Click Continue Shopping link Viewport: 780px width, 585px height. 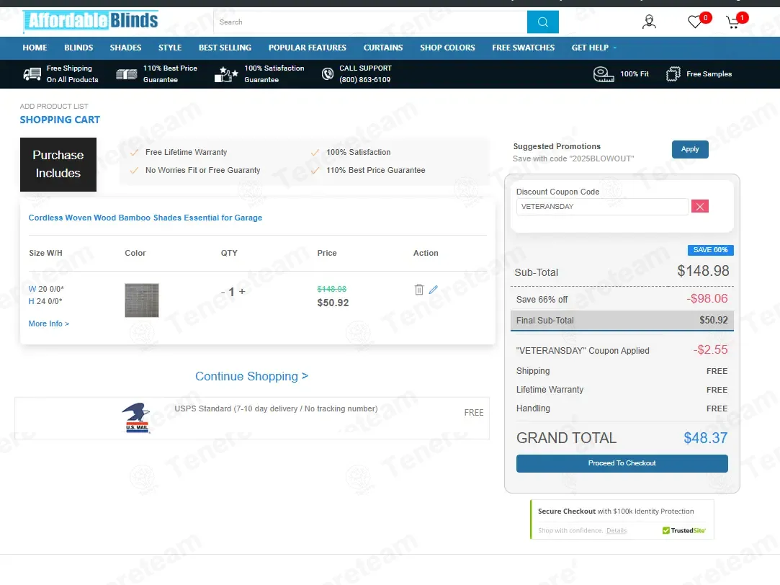[x=251, y=376]
